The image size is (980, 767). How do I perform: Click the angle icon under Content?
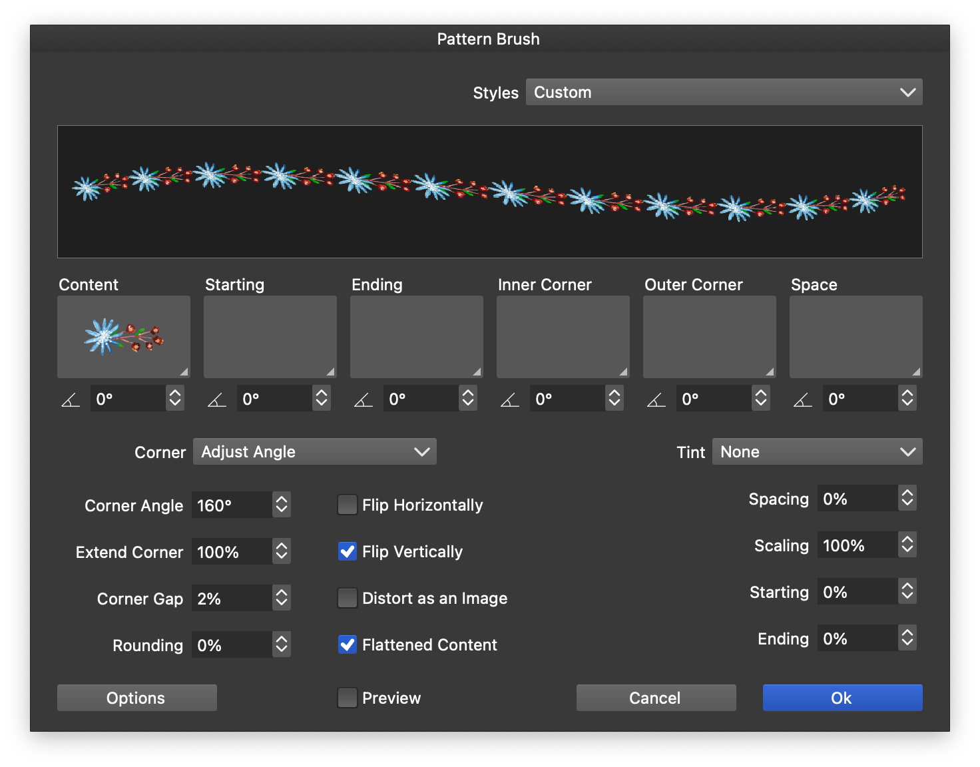pos(71,399)
